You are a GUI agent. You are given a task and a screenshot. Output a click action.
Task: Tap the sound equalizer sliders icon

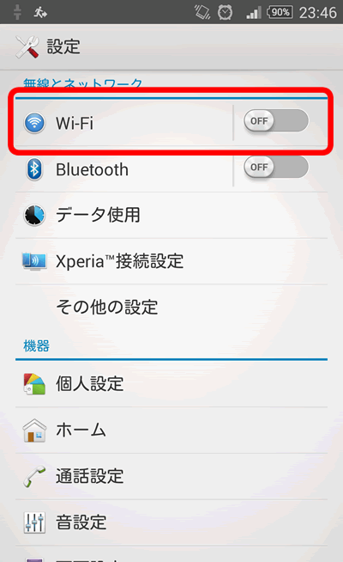34,522
